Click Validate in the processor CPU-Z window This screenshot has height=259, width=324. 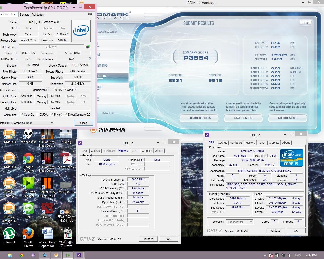[275, 231]
